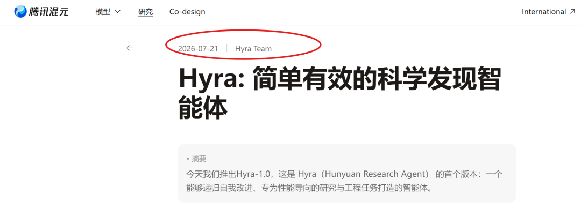Click the summary paragraph mentioning Hyra-1.0
The width and height of the screenshot is (581, 216).
click(x=344, y=181)
